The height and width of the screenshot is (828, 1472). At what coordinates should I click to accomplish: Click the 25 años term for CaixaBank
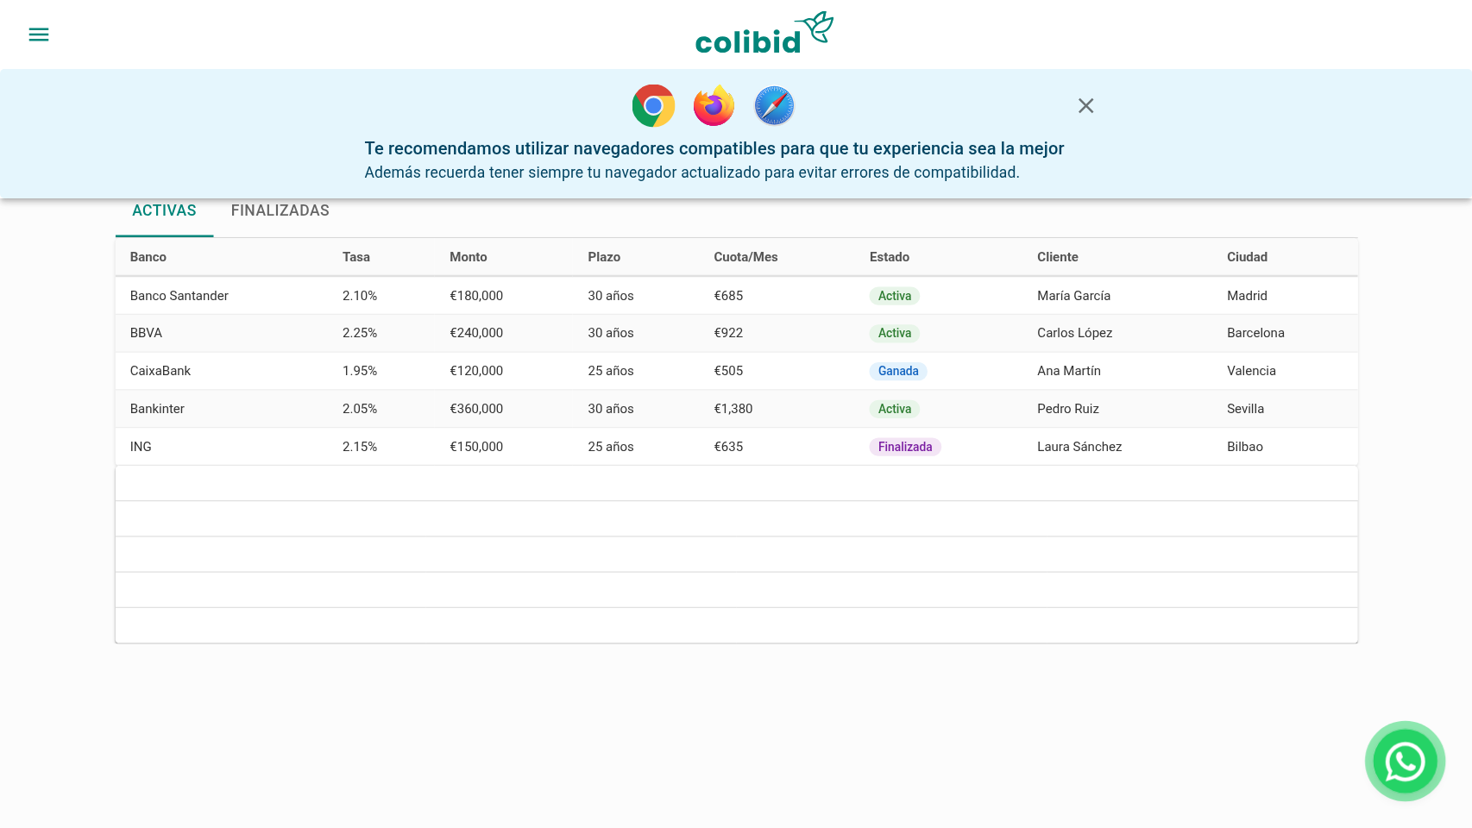point(611,371)
